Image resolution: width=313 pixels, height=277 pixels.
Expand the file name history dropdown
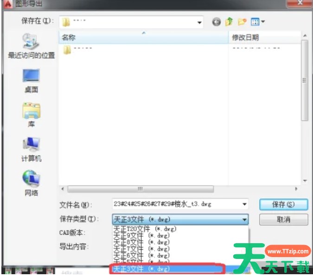tap(244, 204)
